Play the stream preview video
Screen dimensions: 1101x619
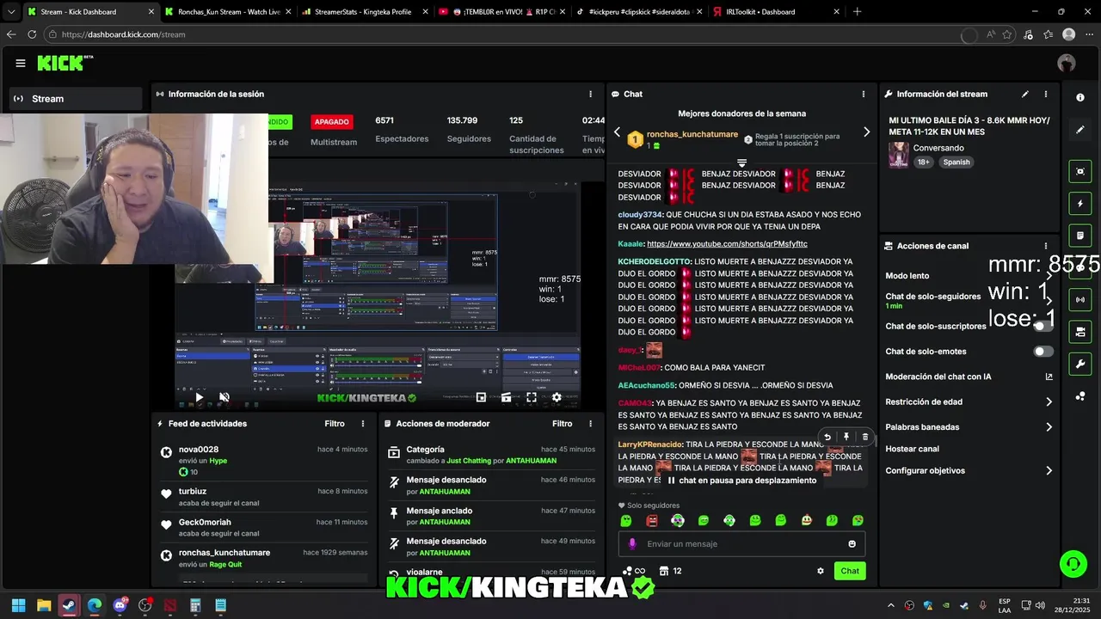(x=199, y=397)
